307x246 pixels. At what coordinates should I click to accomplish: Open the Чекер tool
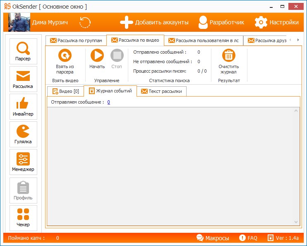click(x=23, y=218)
